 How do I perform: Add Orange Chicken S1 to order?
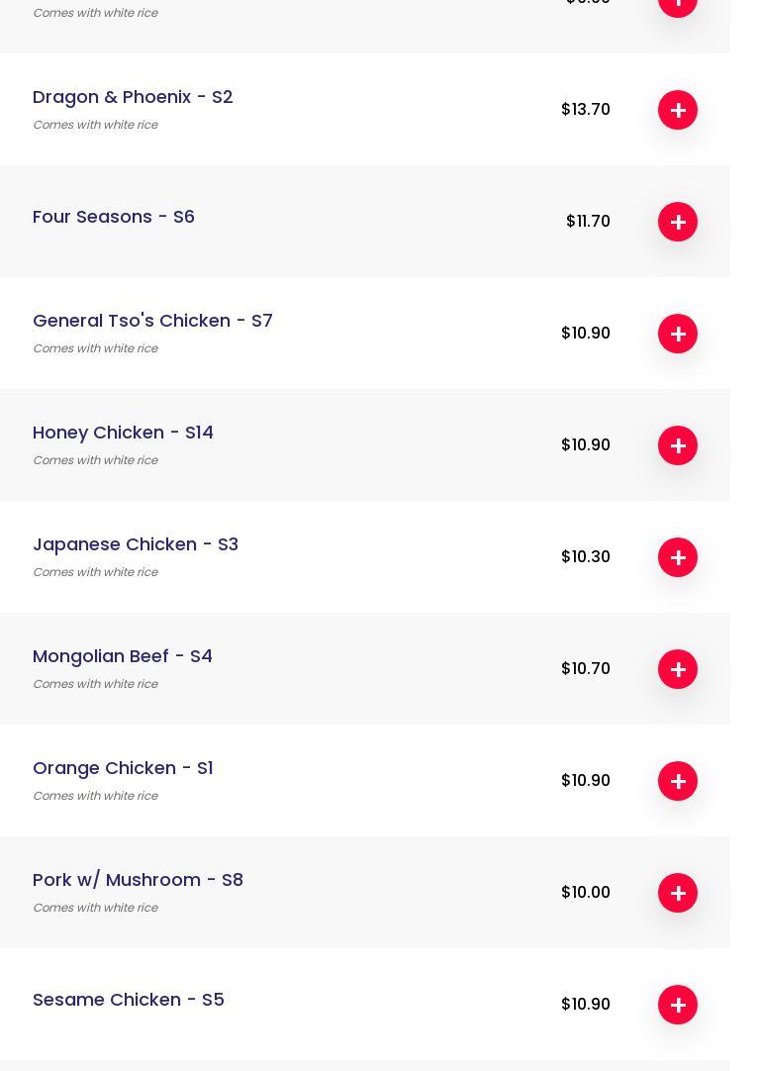(x=678, y=781)
